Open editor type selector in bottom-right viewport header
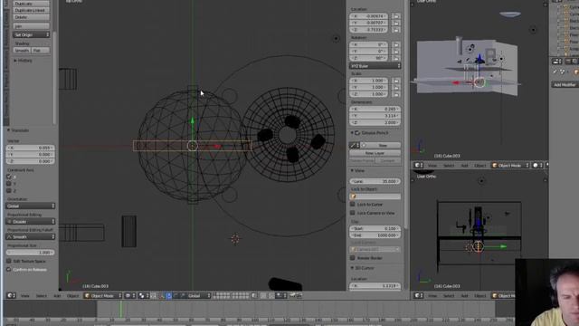579x326 pixels. pos(418,296)
